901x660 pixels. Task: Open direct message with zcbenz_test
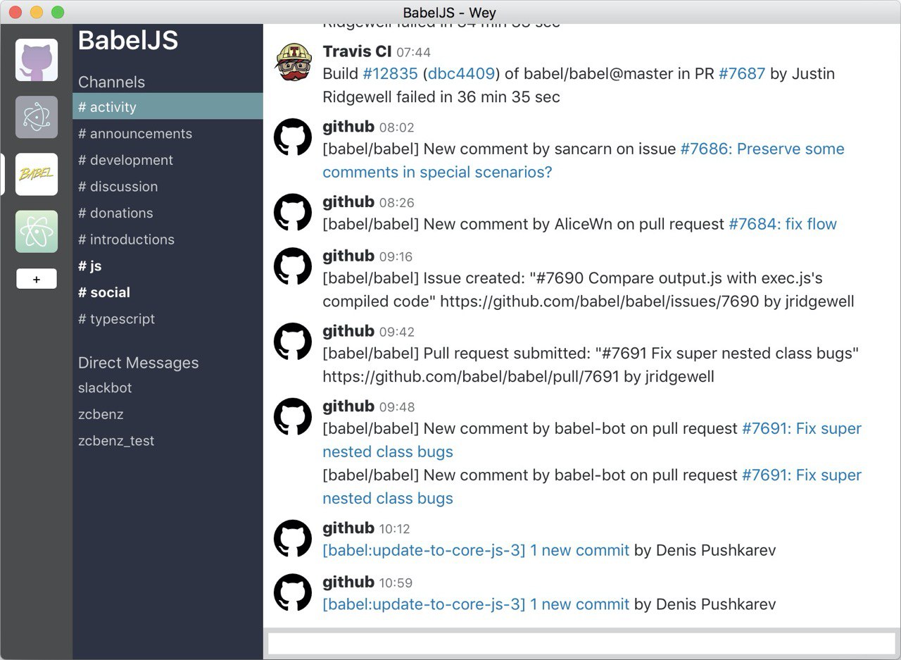pos(168,441)
